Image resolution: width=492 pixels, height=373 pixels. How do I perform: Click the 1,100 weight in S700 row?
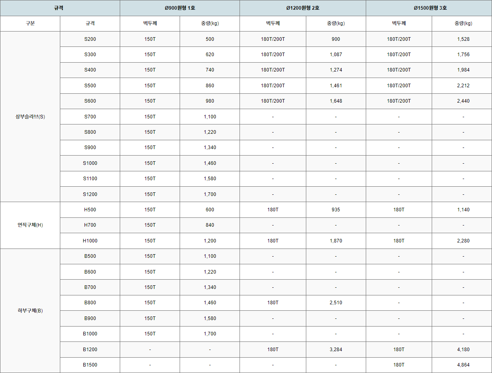210,117
